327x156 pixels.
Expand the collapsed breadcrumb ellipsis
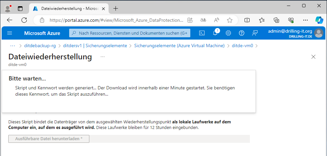point(13,46)
